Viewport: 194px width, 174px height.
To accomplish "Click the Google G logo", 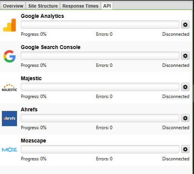I will (x=9, y=56).
